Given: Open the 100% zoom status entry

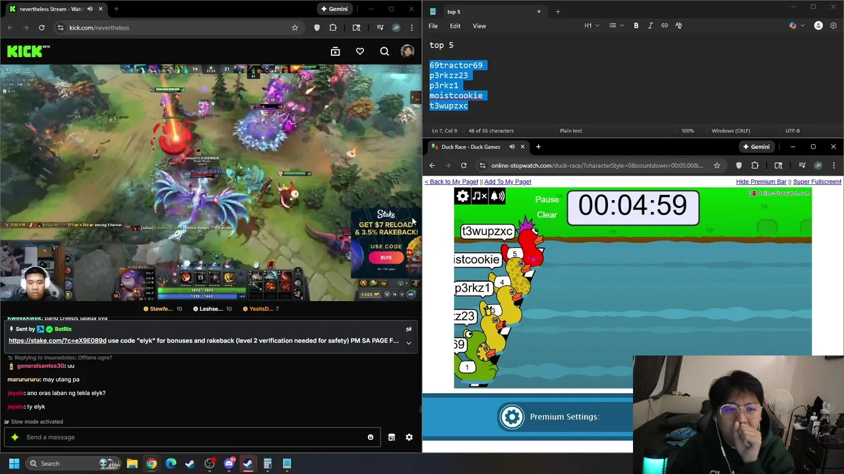Looking at the screenshot, I should (x=688, y=130).
